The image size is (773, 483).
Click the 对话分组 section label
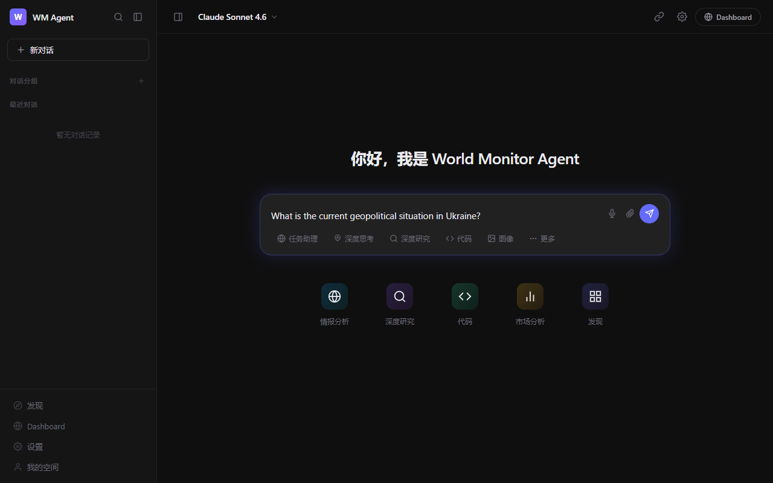click(x=24, y=81)
